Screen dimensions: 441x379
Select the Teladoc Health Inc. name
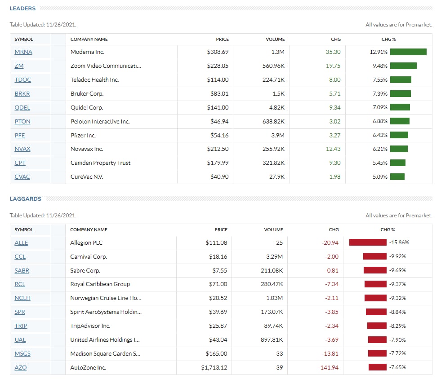(x=95, y=80)
